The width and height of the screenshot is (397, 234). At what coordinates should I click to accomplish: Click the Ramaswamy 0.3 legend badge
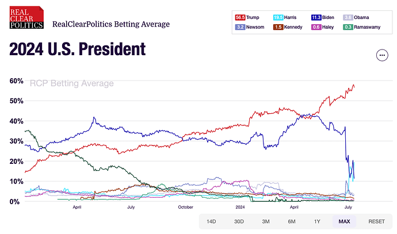coord(348,27)
